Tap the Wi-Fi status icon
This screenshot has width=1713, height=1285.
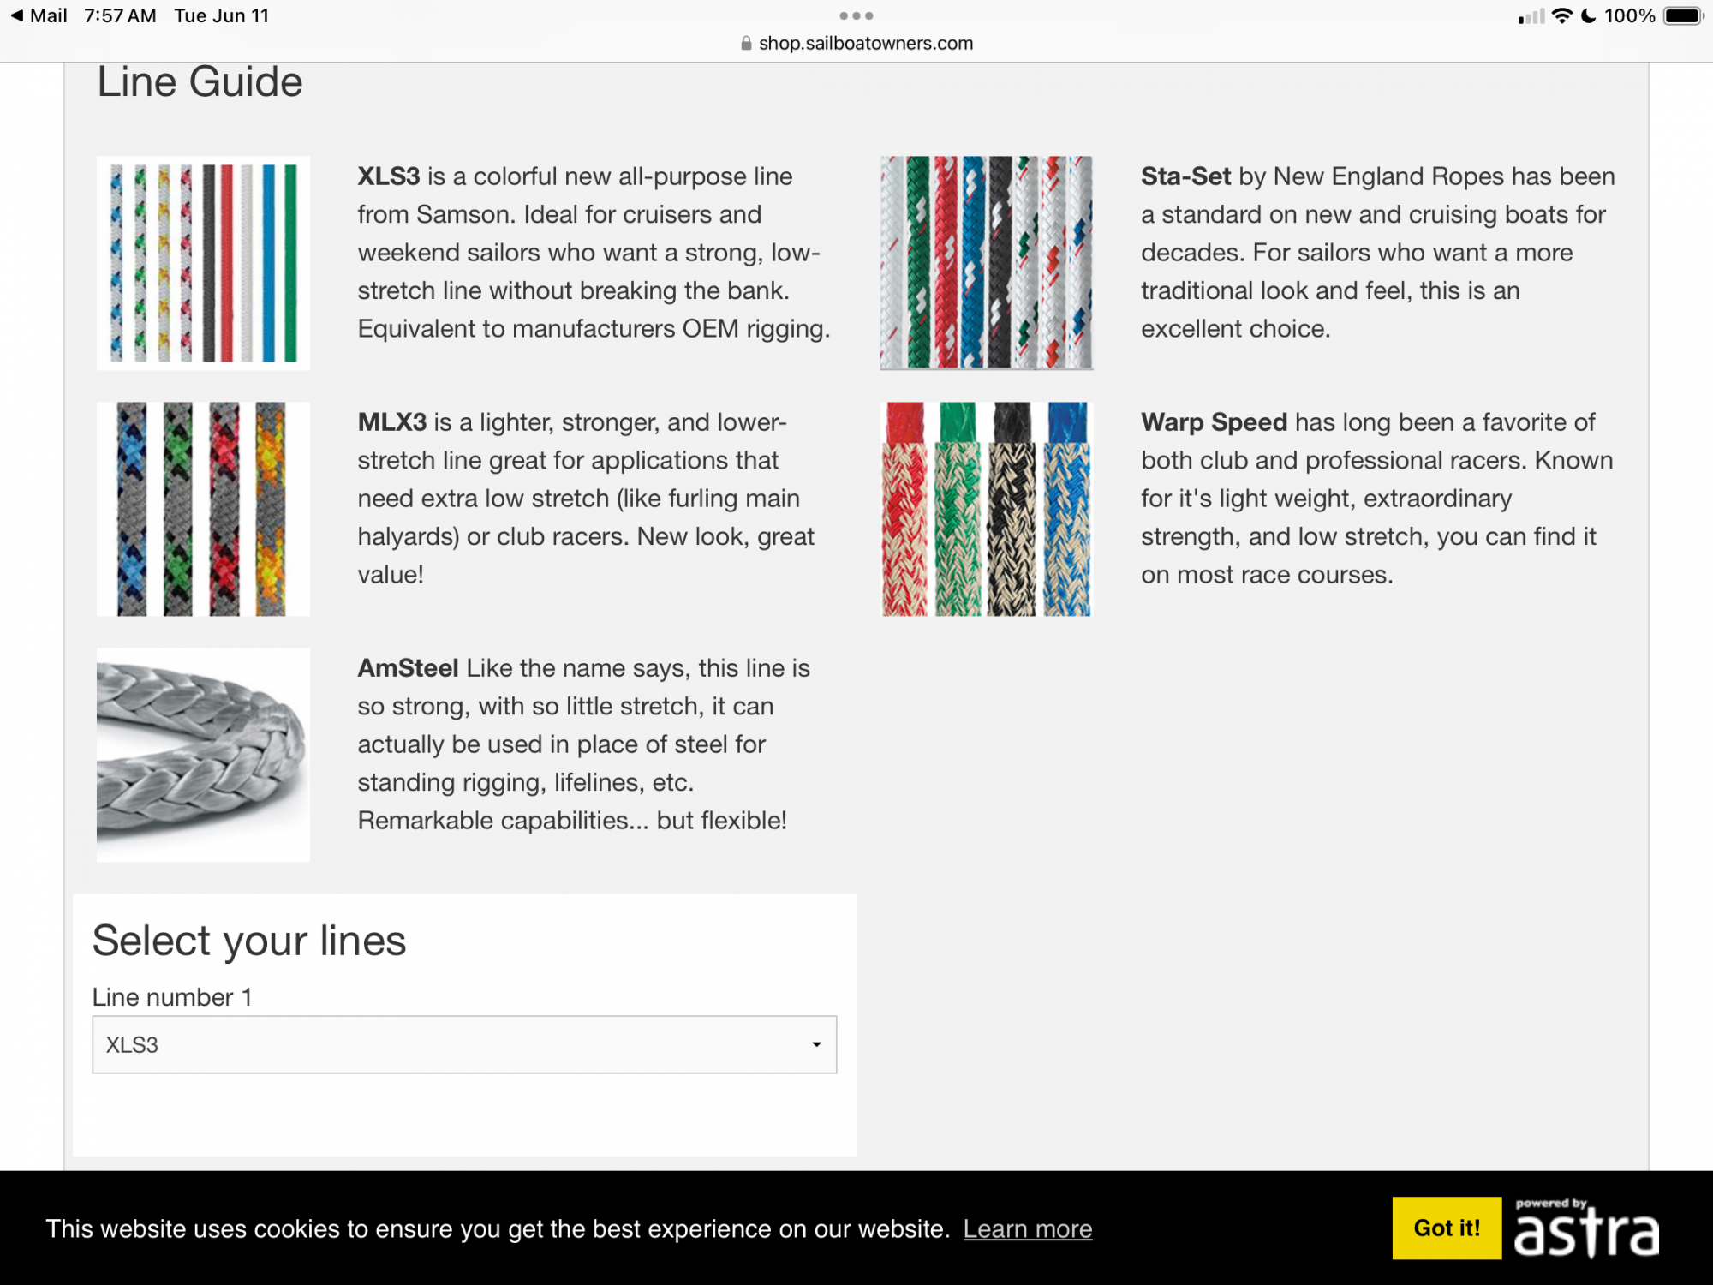pyautogui.click(x=1562, y=15)
